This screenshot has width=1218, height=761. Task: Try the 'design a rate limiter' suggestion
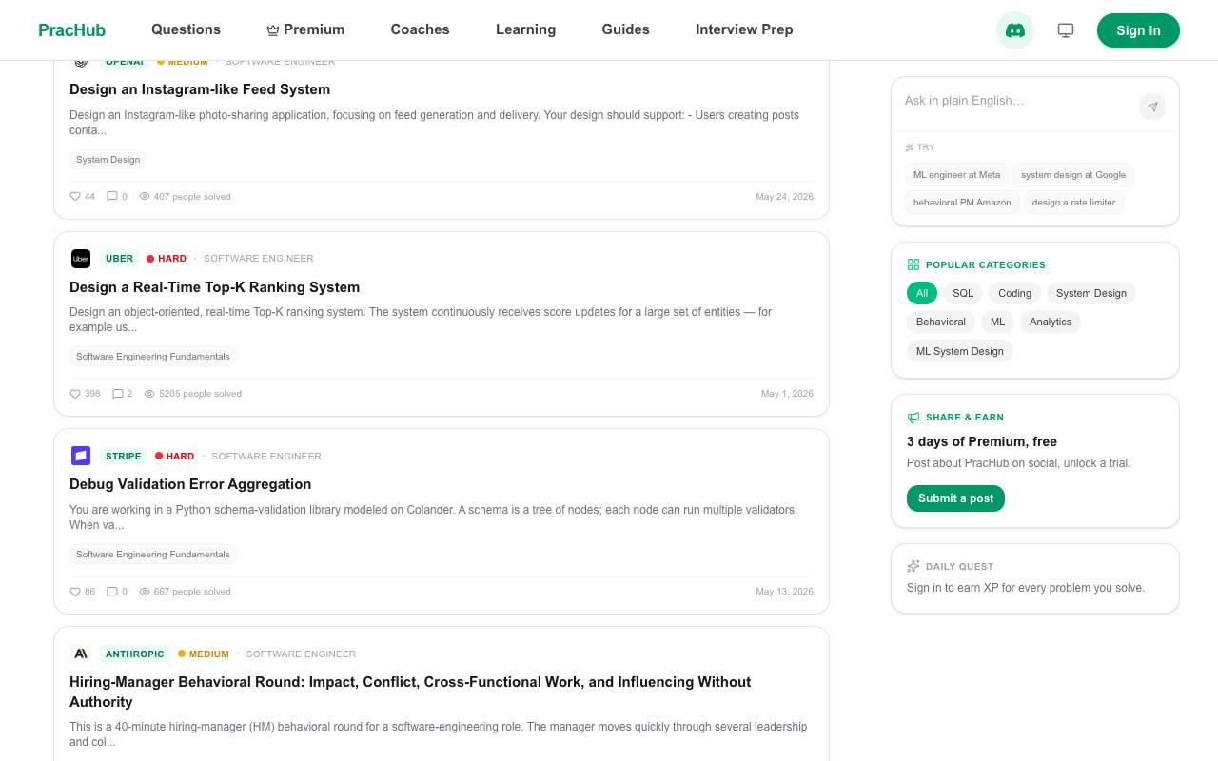tap(1073, 202)
